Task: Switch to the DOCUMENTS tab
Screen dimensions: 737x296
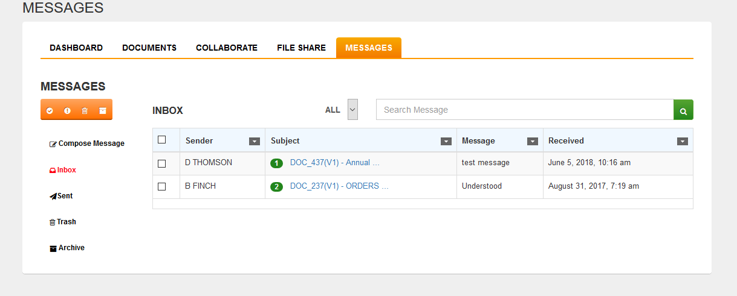Action: click(x=149, y=48)
